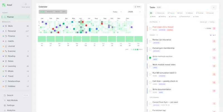Click the Jan month bar showing 40

[42, 39]
